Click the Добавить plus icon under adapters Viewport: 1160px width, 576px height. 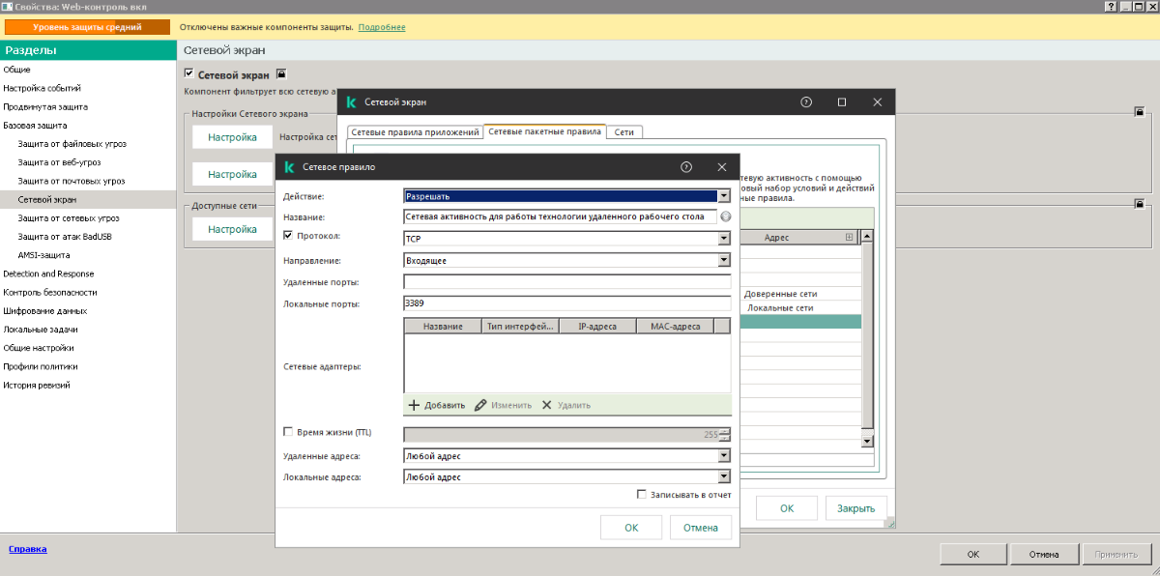point(414,405)
